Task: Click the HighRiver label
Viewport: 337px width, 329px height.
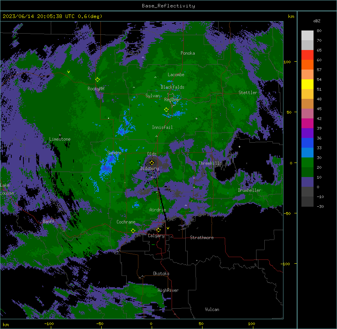Action: [x=168, y=290]
